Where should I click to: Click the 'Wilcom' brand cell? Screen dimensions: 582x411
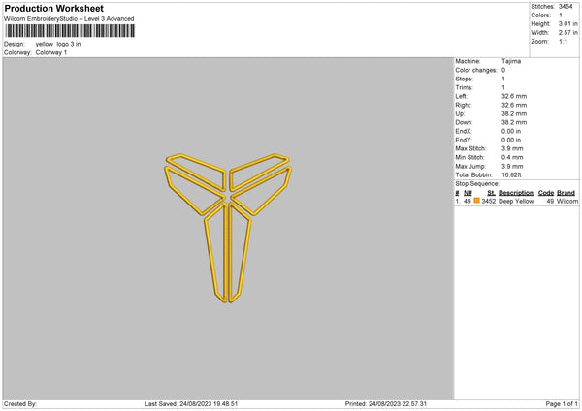(567, 201)
